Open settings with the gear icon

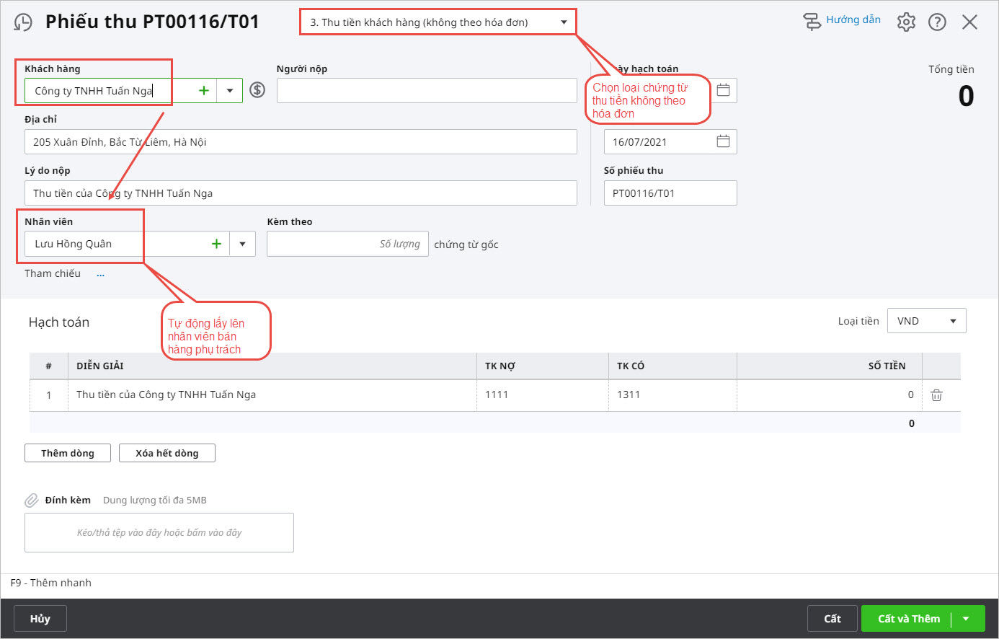coord(906,22)
